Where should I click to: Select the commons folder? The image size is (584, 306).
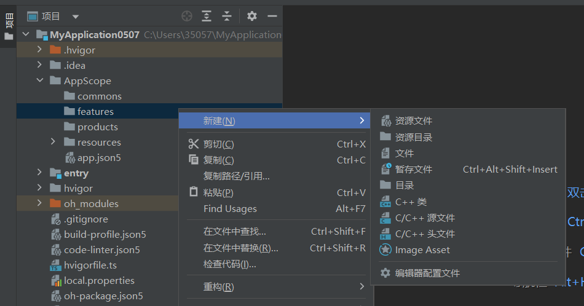point(149,96)
